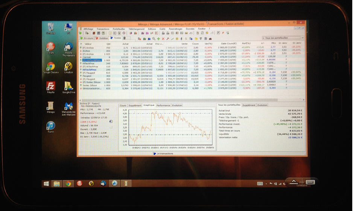The height and width of the screenshot is (211, 353).
Task: Open the UltraEdit desktop icon
Action: 68,68
